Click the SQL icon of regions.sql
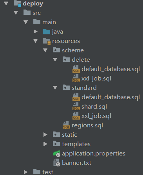143x175 pixels. tap(66, 125)
